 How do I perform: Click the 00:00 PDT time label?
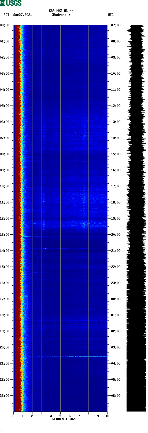click(x=5, y=25)
